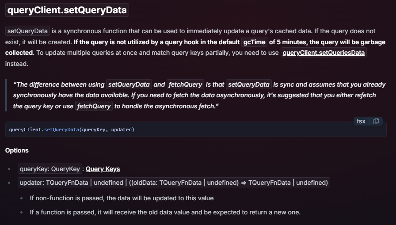
Task: Open the queryClient.setQueriesData link
Action: (x=324, y=53)
